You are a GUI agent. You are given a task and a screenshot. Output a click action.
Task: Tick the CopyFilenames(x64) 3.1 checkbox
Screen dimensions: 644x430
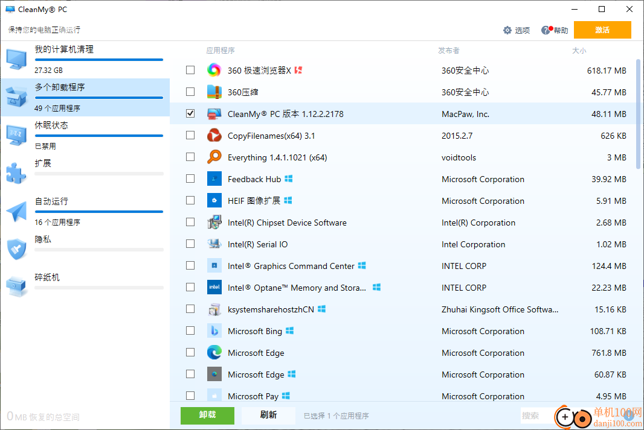[x=190, y=135]
